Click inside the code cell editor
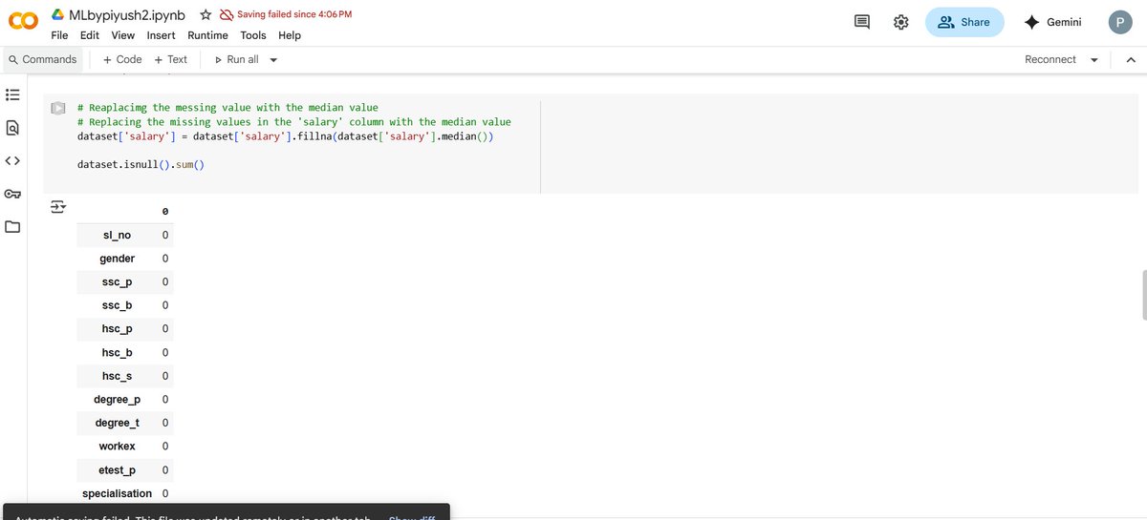 click(306, 136)
